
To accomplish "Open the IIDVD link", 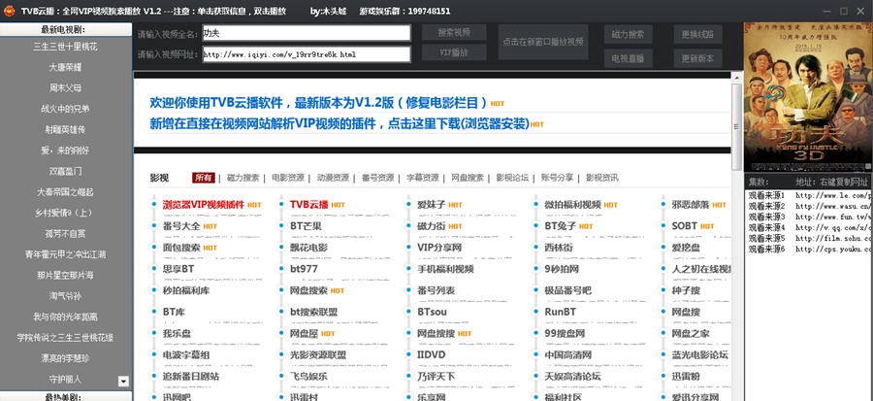I will click(x=432, y=354).
